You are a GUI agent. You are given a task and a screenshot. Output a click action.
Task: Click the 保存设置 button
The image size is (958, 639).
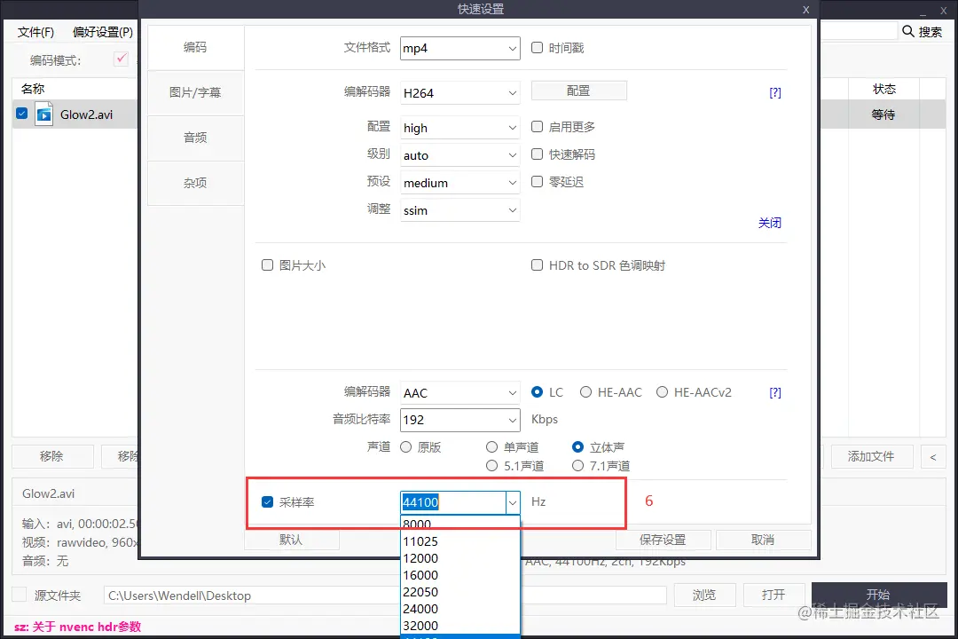663,540
